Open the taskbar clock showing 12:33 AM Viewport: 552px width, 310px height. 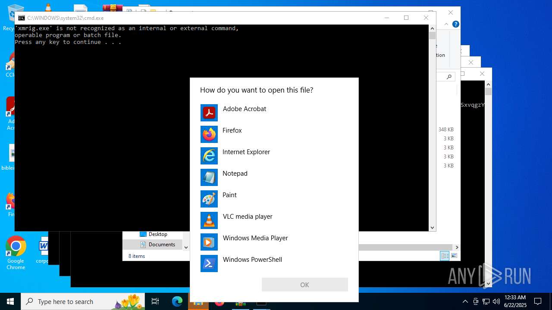[x=515, y=301]
